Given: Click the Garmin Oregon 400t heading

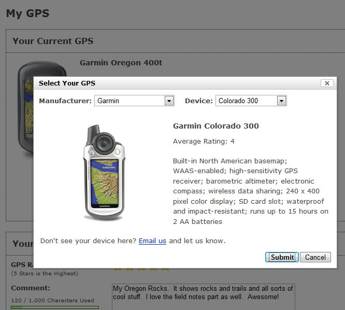Looking at the screenshot, I should pos(121,63).
